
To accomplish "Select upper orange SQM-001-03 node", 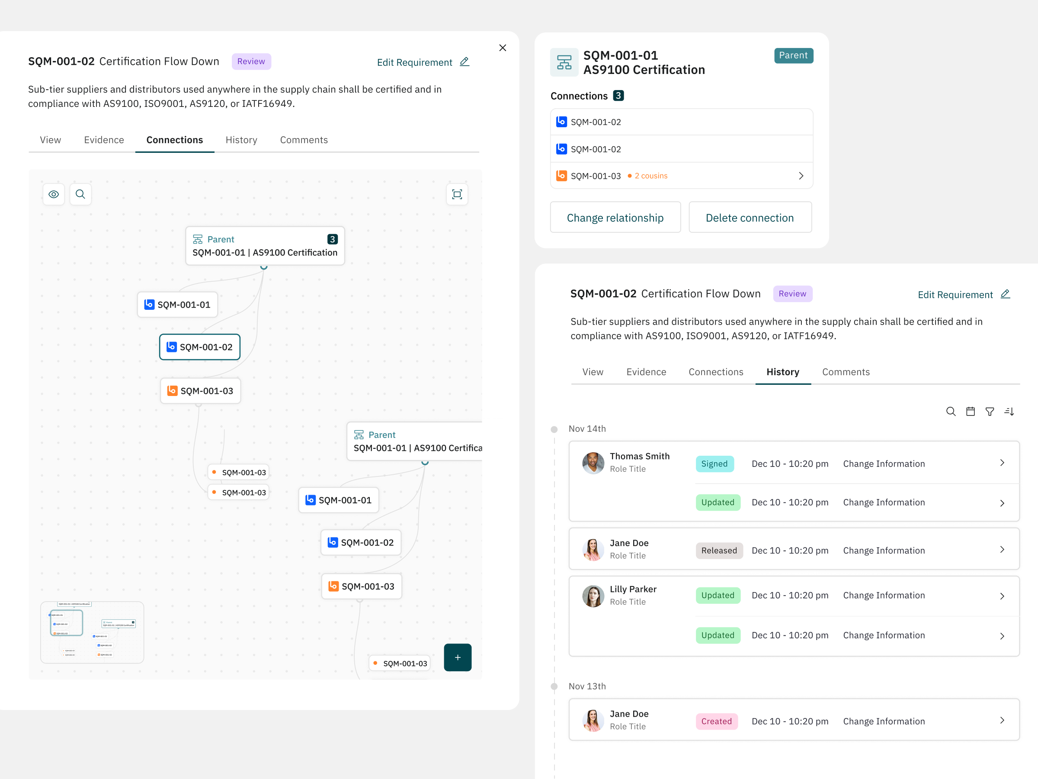I will (200, 391).
